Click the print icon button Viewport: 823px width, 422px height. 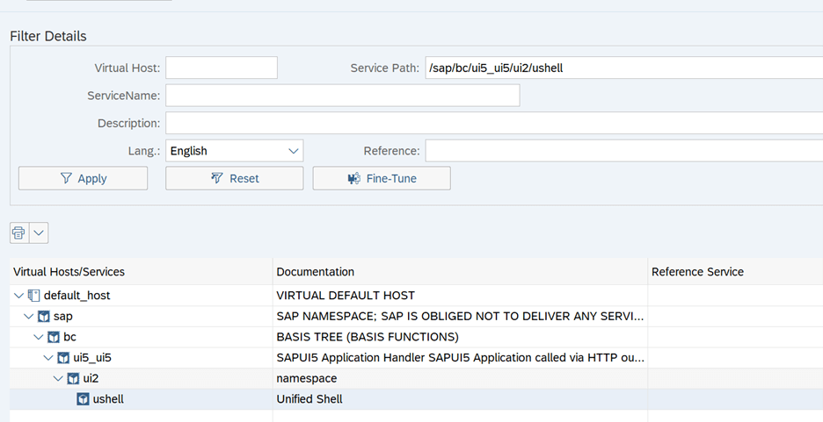(18, 232)
